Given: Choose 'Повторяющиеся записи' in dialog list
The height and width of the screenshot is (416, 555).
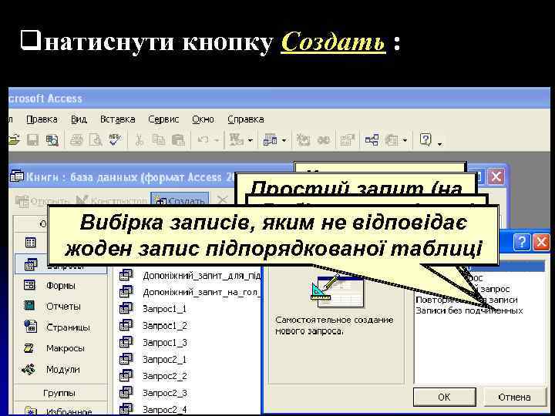Looking at the screenshot, I should [466, 300].
